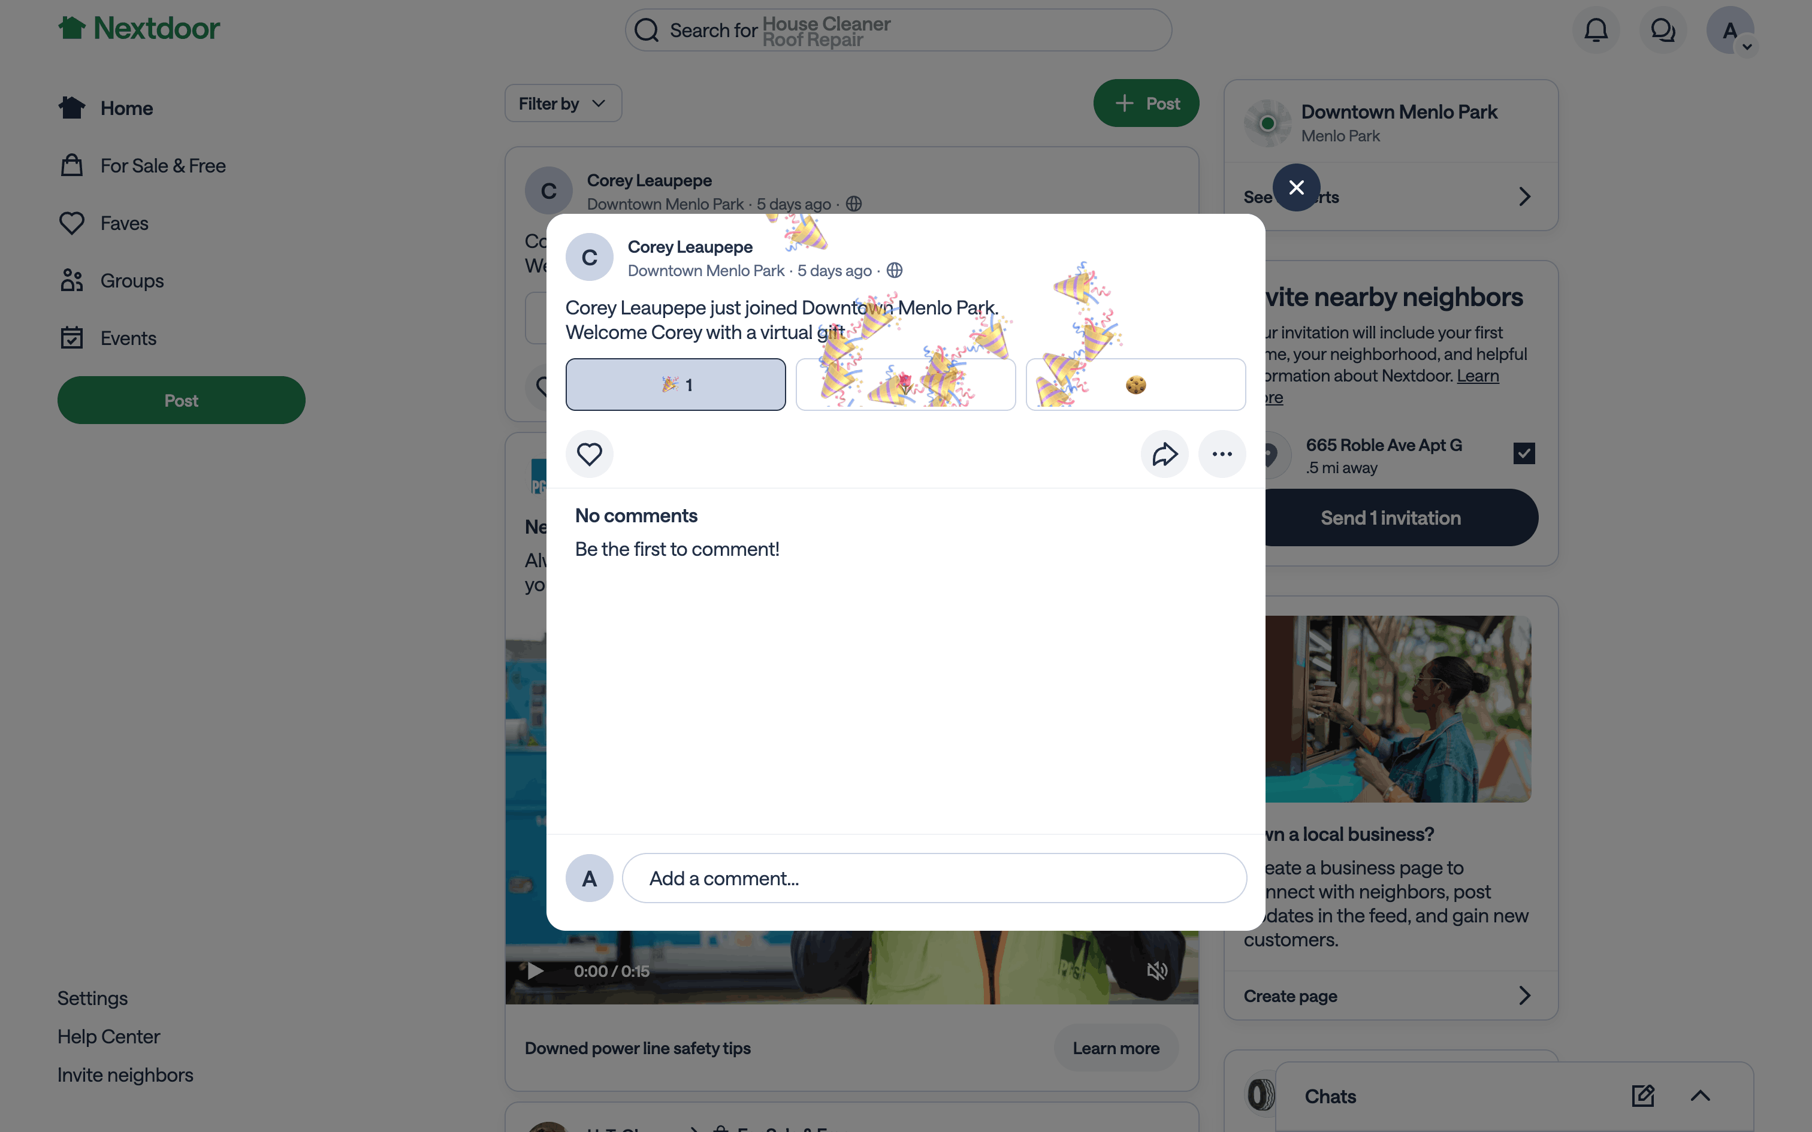Uncheck the 665 Roble Ave Apt G checkbox

[1524, 454]
